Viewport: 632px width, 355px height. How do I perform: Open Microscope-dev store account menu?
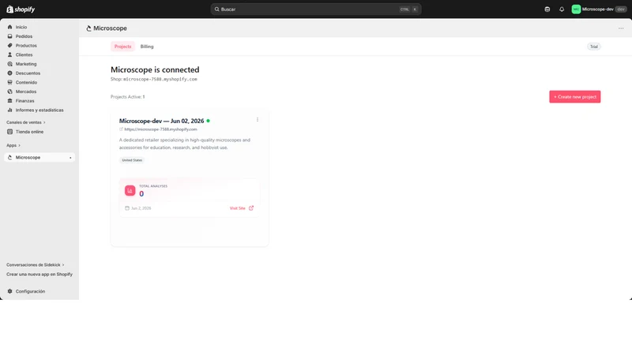coord(598,9)
